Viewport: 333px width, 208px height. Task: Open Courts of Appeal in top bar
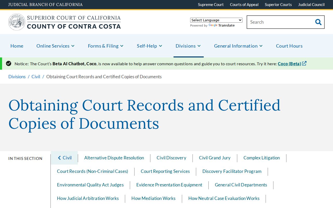click(x=244, y=4)
